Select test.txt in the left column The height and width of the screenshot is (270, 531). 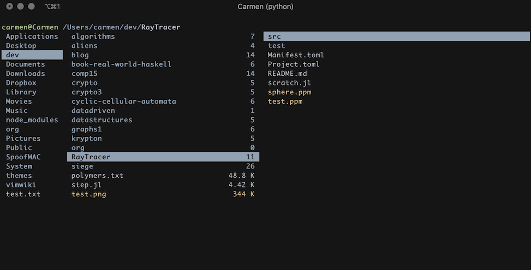[23, 194]
